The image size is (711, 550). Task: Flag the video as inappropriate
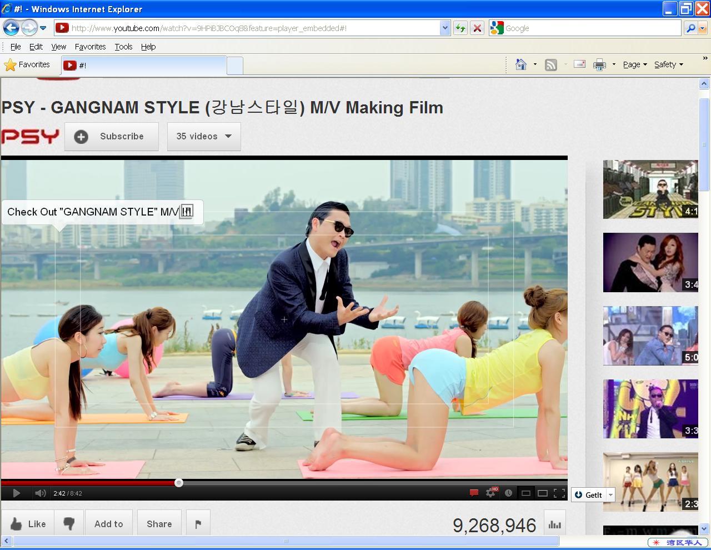click(x=198, y=524)
